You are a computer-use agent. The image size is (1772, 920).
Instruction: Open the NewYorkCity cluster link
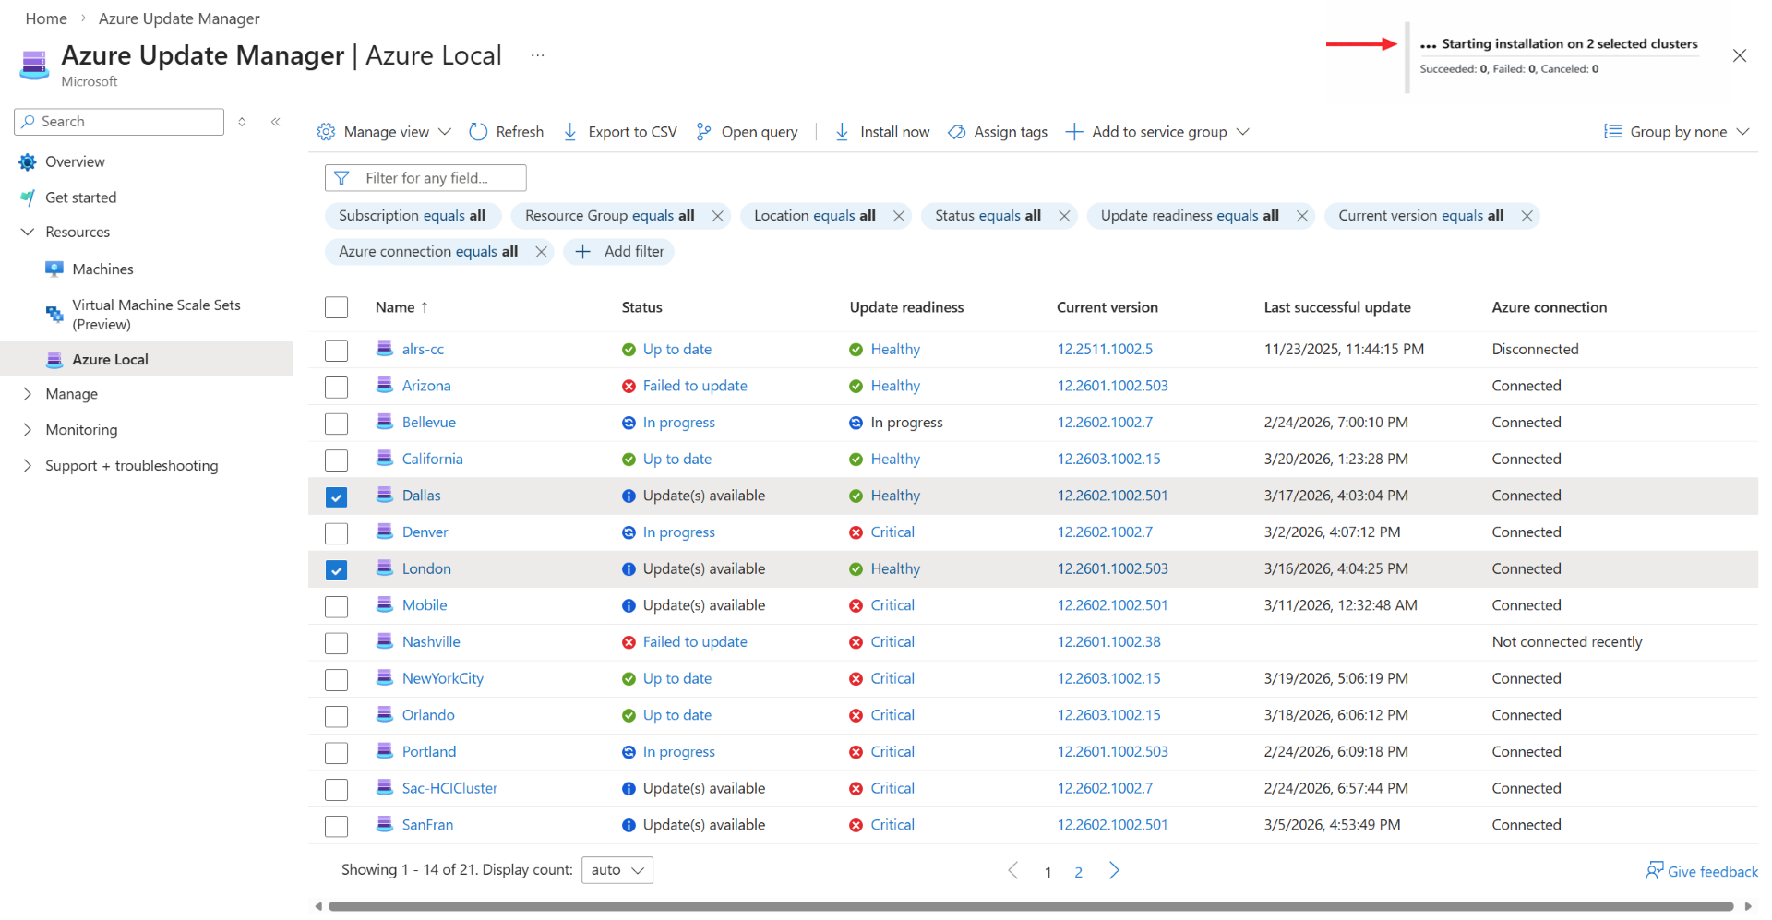pos(442,679)
